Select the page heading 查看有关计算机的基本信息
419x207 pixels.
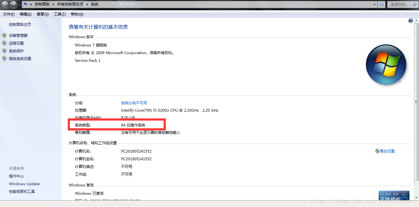tap(98, 27)
